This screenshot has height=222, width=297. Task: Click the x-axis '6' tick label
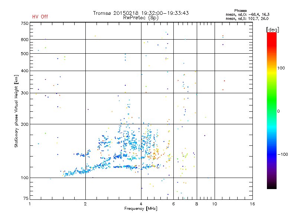(173, 204)
